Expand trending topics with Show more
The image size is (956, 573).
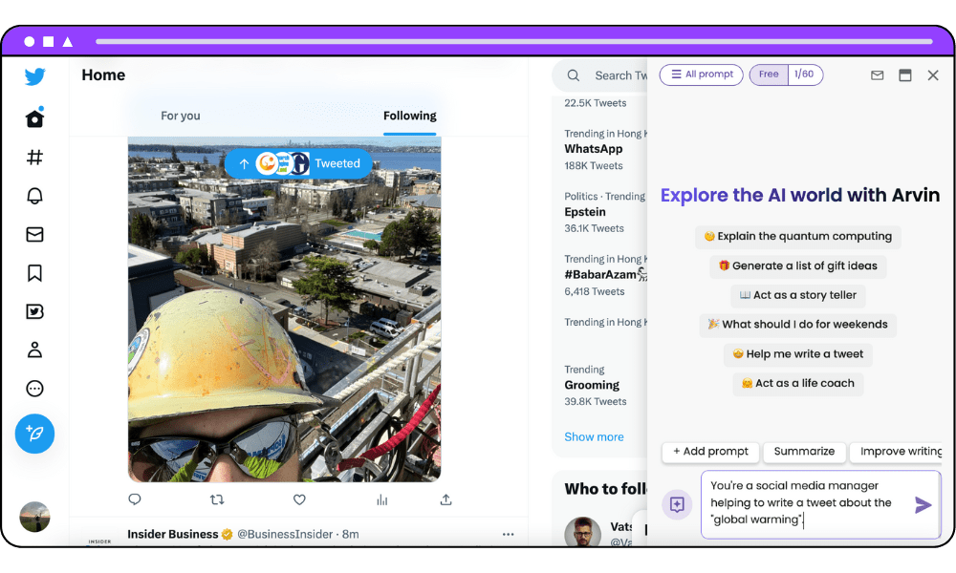point(594,436)
